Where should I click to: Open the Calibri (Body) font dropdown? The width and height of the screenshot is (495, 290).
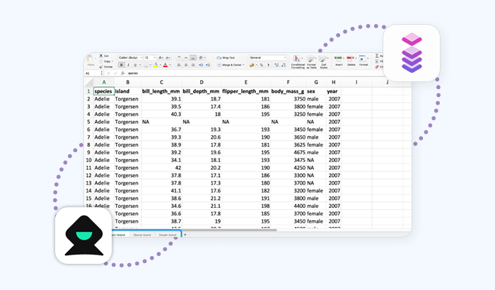click(130, 57)
